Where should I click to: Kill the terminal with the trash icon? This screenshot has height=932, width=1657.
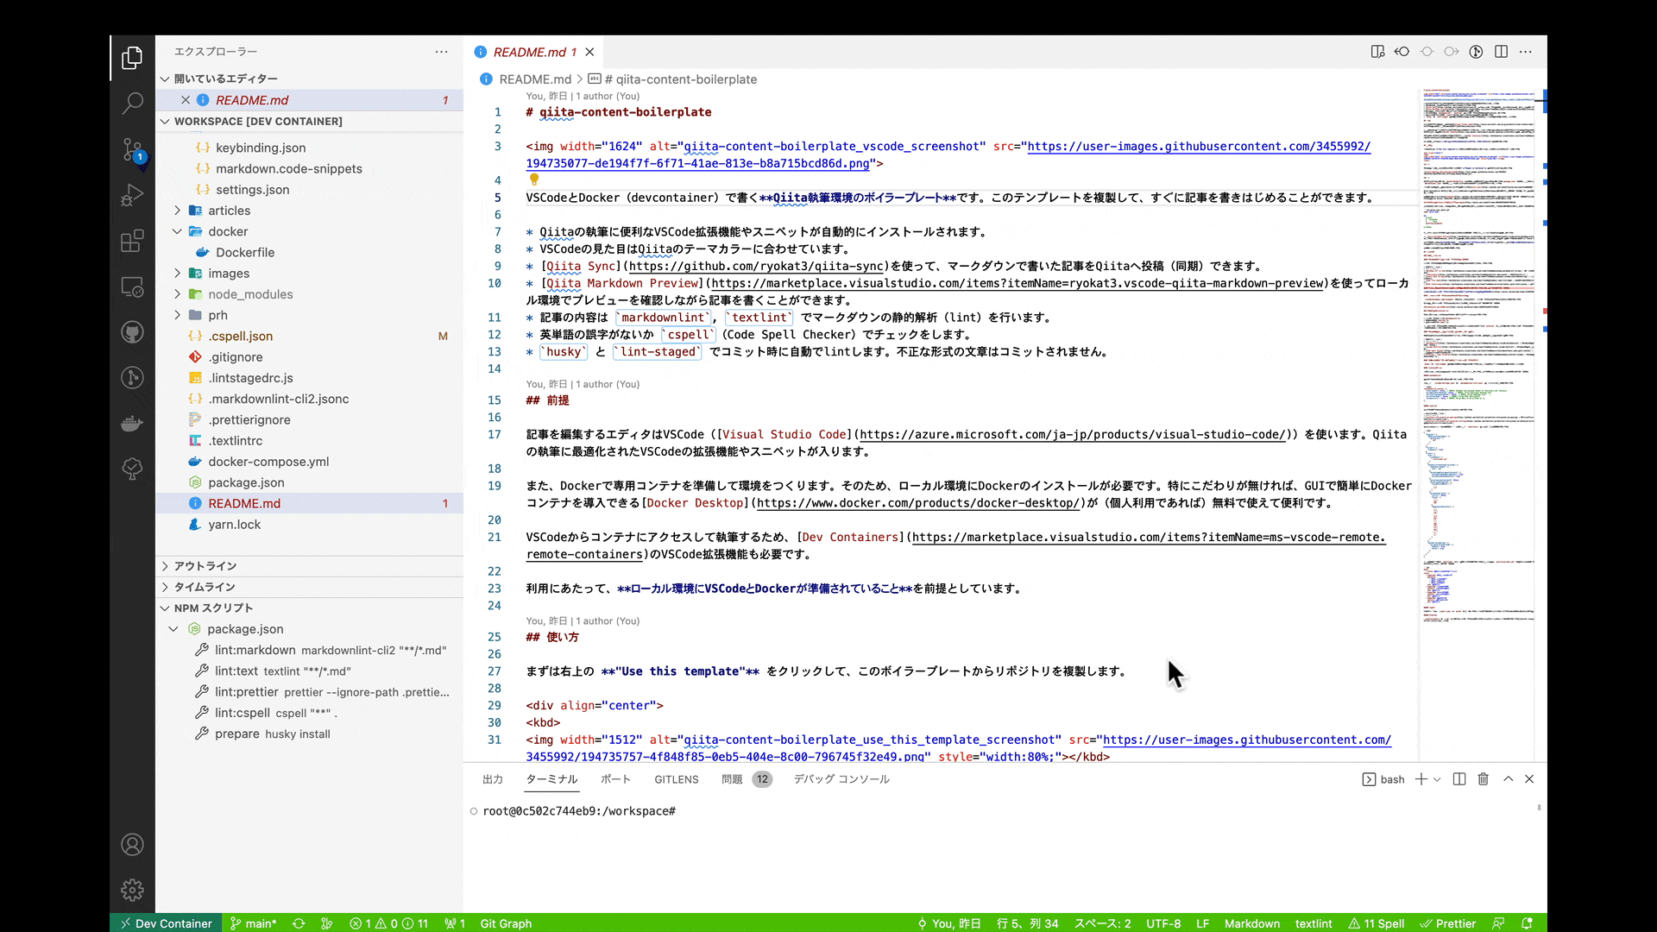(1483, 779)
